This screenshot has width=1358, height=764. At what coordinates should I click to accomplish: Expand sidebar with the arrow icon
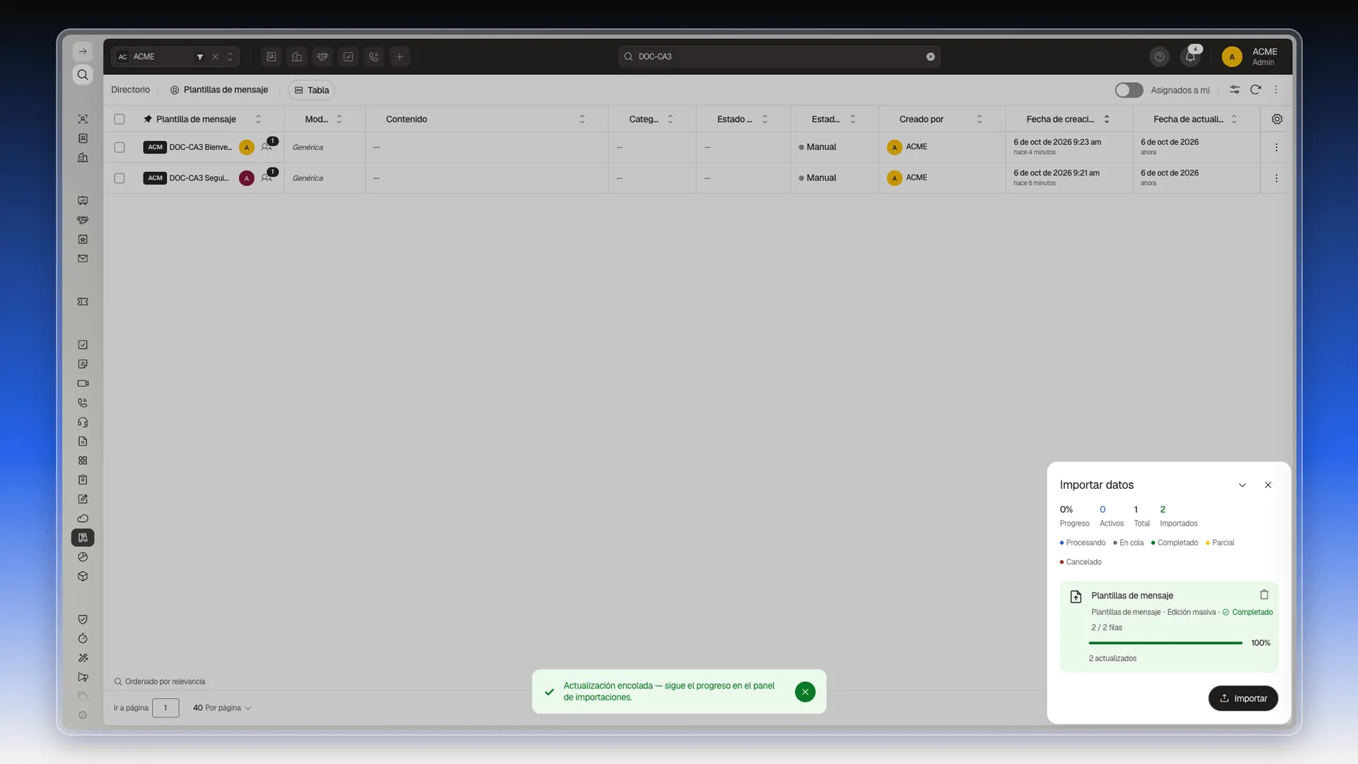(x=83, y=52)
